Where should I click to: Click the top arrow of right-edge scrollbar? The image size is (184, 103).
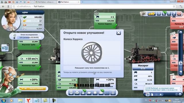tap(181, 32)
